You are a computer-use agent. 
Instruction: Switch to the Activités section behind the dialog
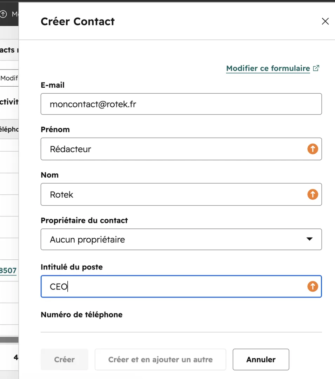point(9,102)
